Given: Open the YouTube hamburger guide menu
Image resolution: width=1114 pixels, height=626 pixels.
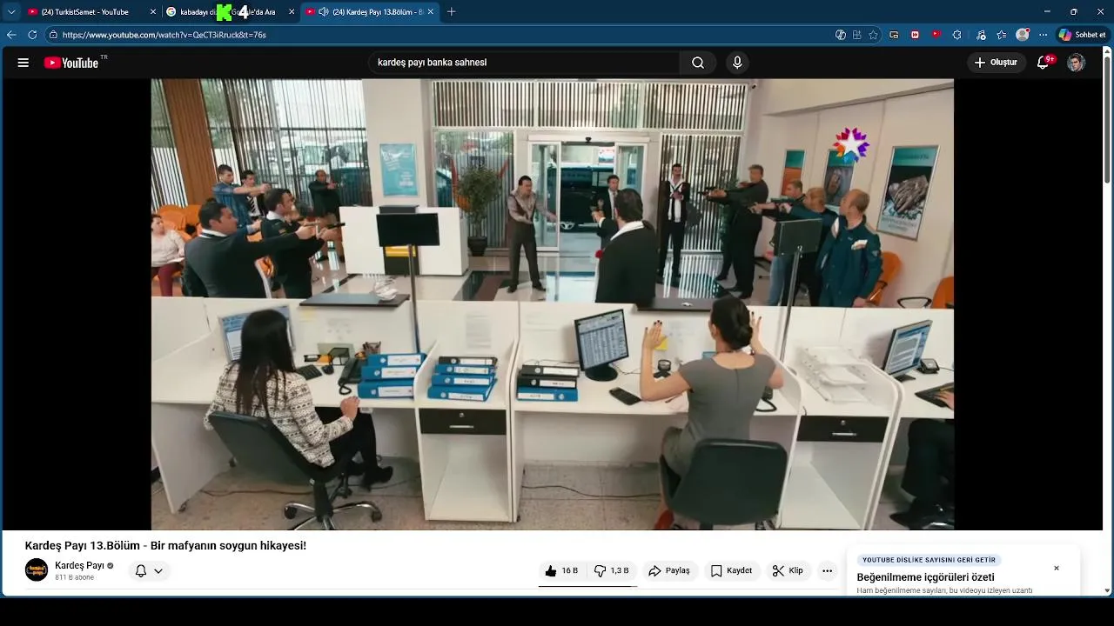Looking at the screenshot, I should [23, 63].
